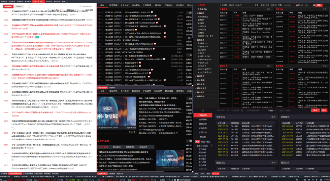
Task: Open the calendar icon beside date 2025-05-07
Action: click(x=81, y=7)
